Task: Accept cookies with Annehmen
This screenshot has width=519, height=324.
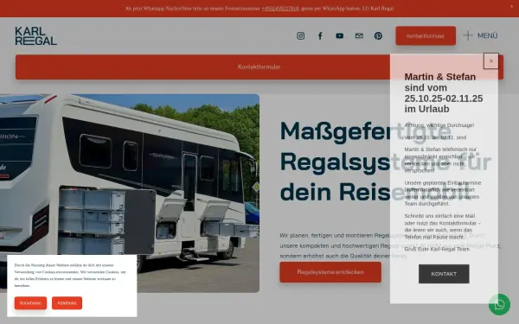Action: point(30,303)
